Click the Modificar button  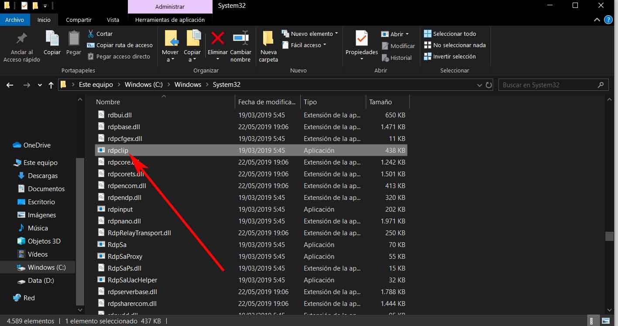click(398, 46)
